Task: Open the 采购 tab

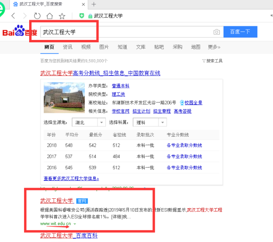Action: pyautogui.click(x=177, y=47)
